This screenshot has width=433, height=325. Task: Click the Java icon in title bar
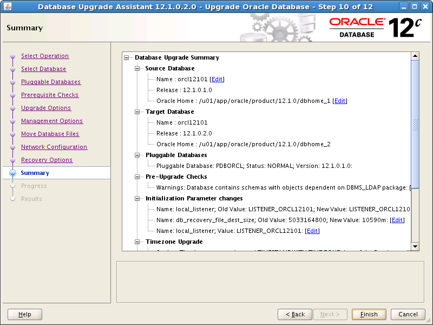(x=8, y=6)
